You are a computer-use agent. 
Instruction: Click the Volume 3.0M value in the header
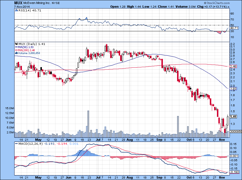[186, 7]
